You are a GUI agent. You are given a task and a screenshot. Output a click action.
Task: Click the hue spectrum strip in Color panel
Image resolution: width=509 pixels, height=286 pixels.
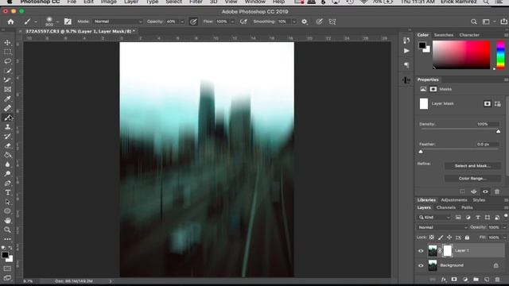pyautogui.click(x=501, y=55)
